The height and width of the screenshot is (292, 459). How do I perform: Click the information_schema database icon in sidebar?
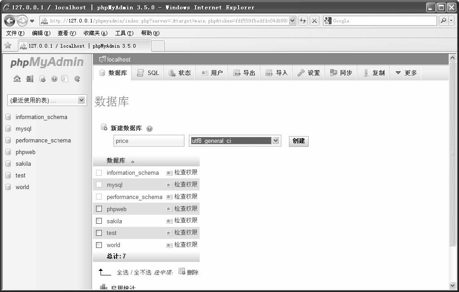pos(8,117)
